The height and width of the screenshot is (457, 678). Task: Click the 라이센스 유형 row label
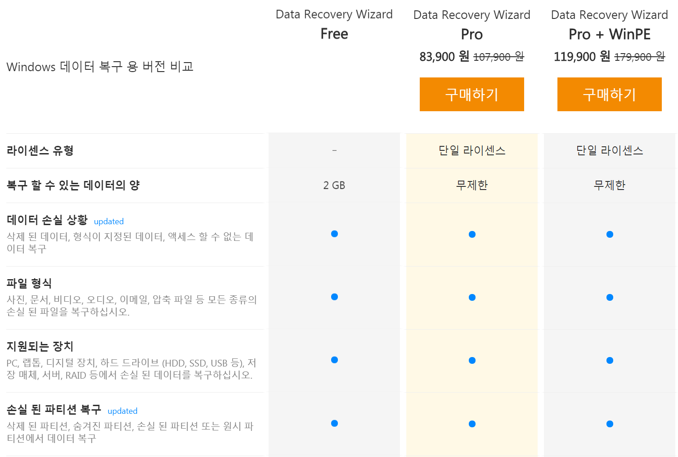(x=40, y=150)
